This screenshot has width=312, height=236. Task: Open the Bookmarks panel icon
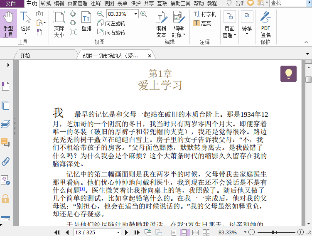5,86
